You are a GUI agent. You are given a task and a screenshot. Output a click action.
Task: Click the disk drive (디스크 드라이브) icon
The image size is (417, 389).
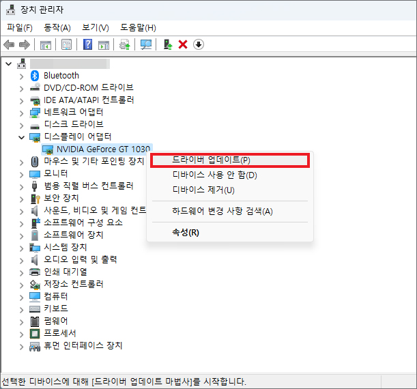[35, 126]
